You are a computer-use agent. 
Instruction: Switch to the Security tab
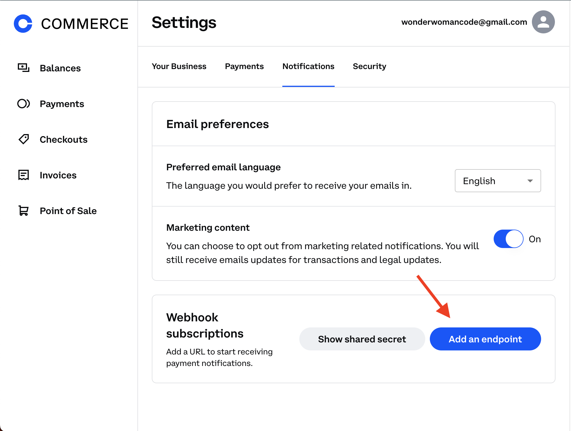[x=369, y=66]
